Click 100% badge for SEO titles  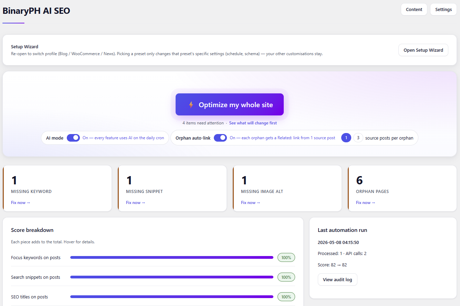click(286, 297)
